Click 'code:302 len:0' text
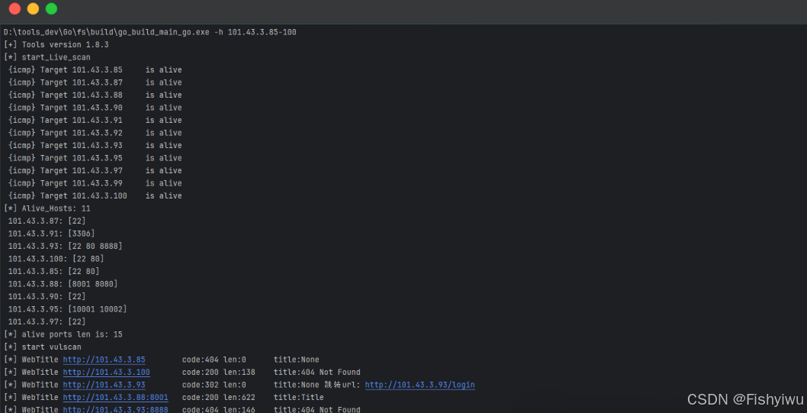Image resolution: width=807 pixels, height=413 pixels. tap(214, 385)
